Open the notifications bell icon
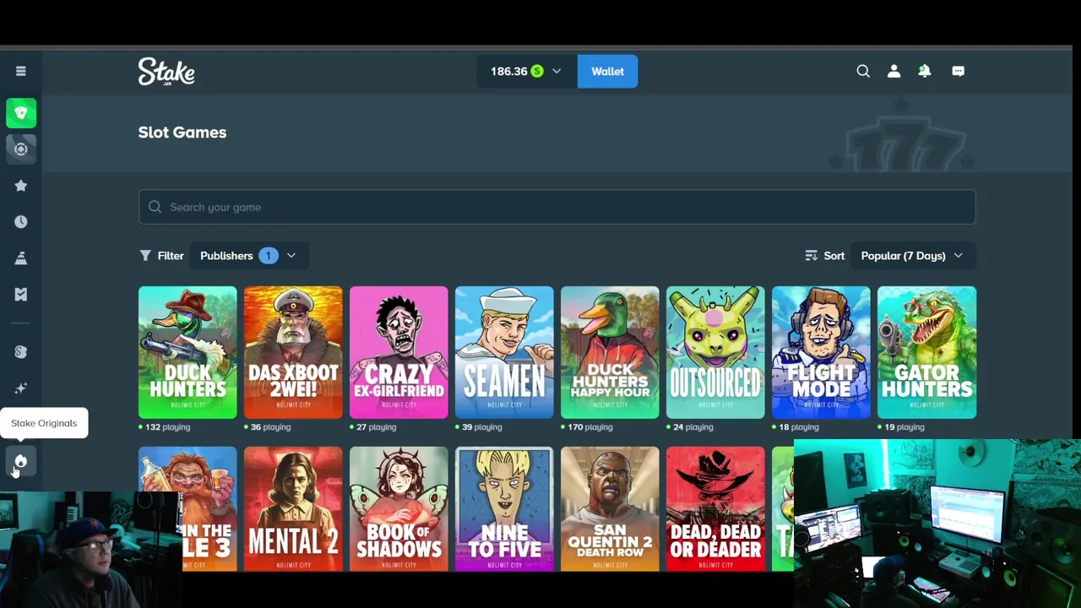The image size is (1081, 608). [x=925, y=72]
